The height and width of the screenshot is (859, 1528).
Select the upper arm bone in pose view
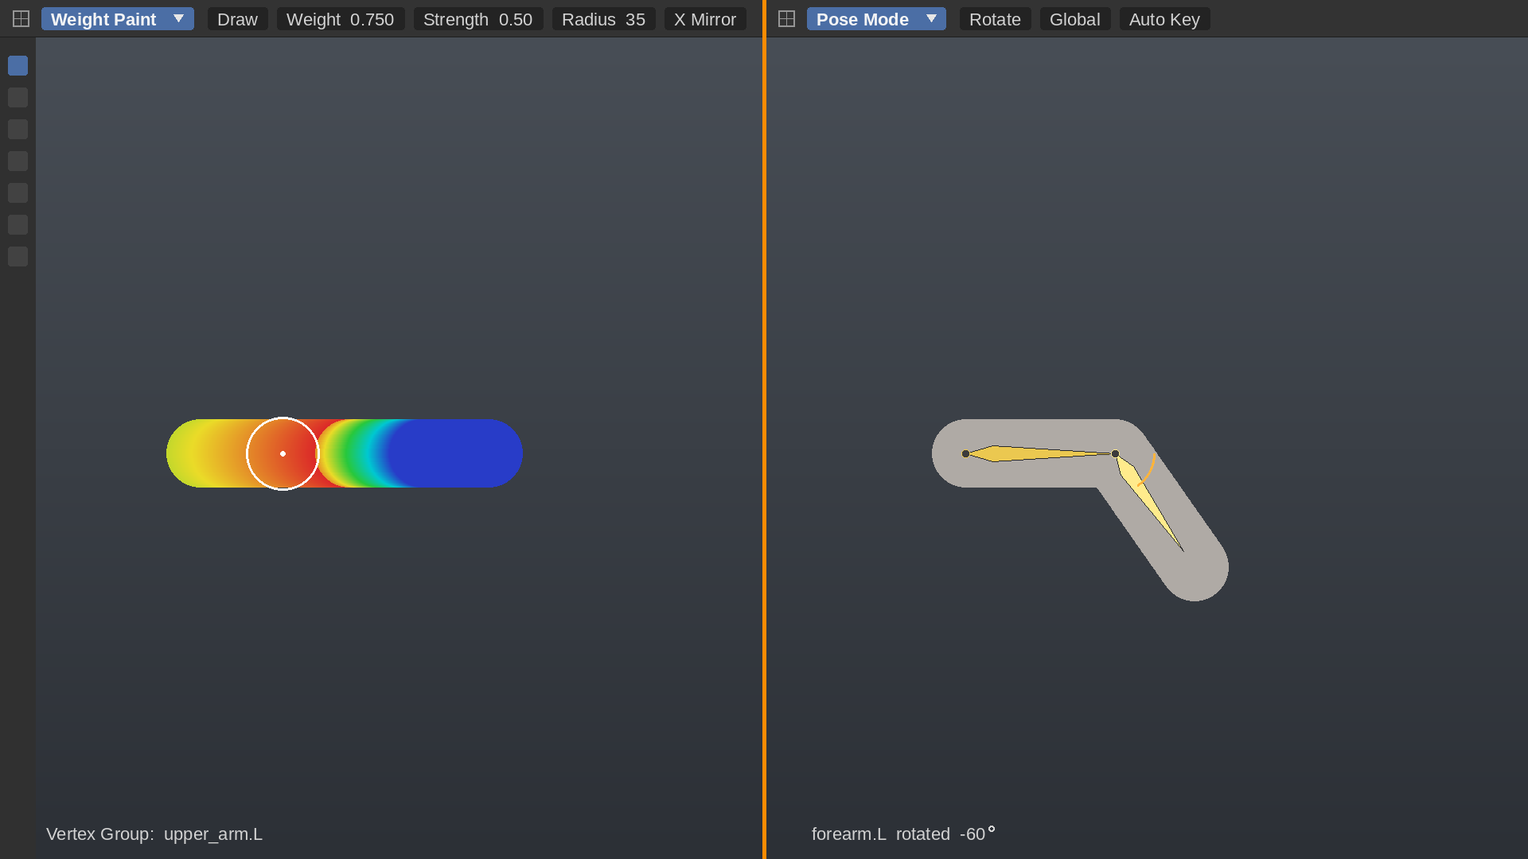(x=1039, y=453)
